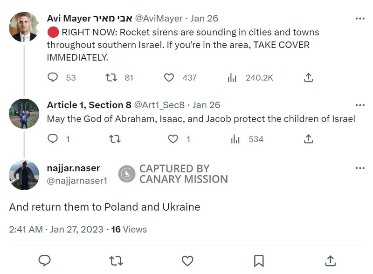Share the najjar.naser tweet

[x=330, y=260]
